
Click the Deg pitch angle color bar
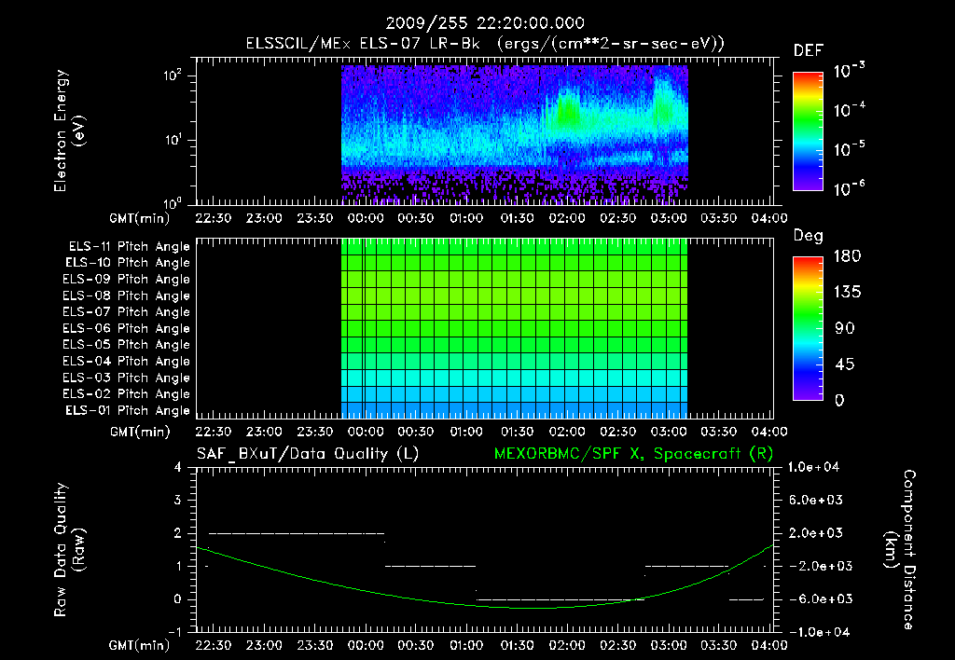coord(808,329)
